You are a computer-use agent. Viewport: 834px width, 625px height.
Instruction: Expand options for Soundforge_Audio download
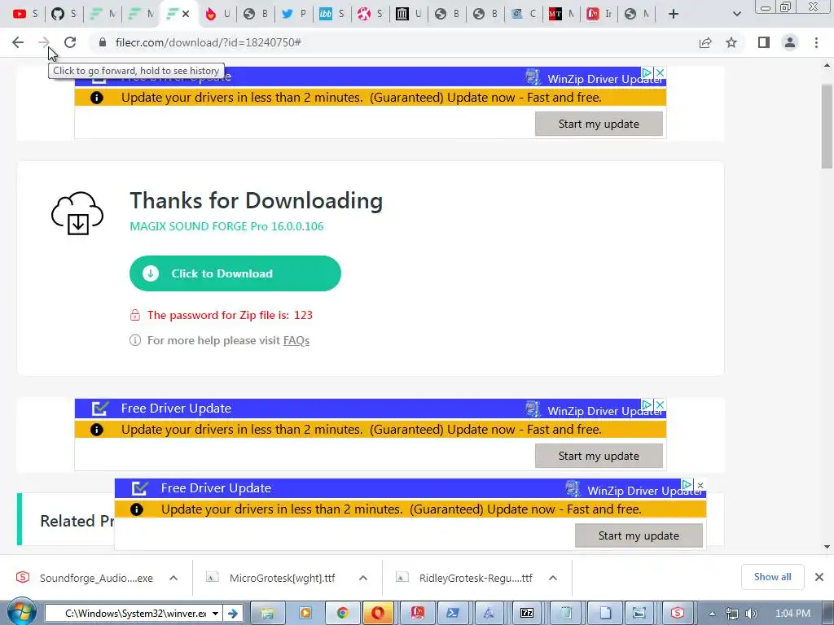pyautogui.click(x=173, y=578)
